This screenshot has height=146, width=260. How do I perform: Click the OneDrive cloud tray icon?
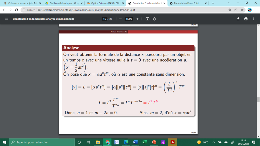tap(226, 142)
